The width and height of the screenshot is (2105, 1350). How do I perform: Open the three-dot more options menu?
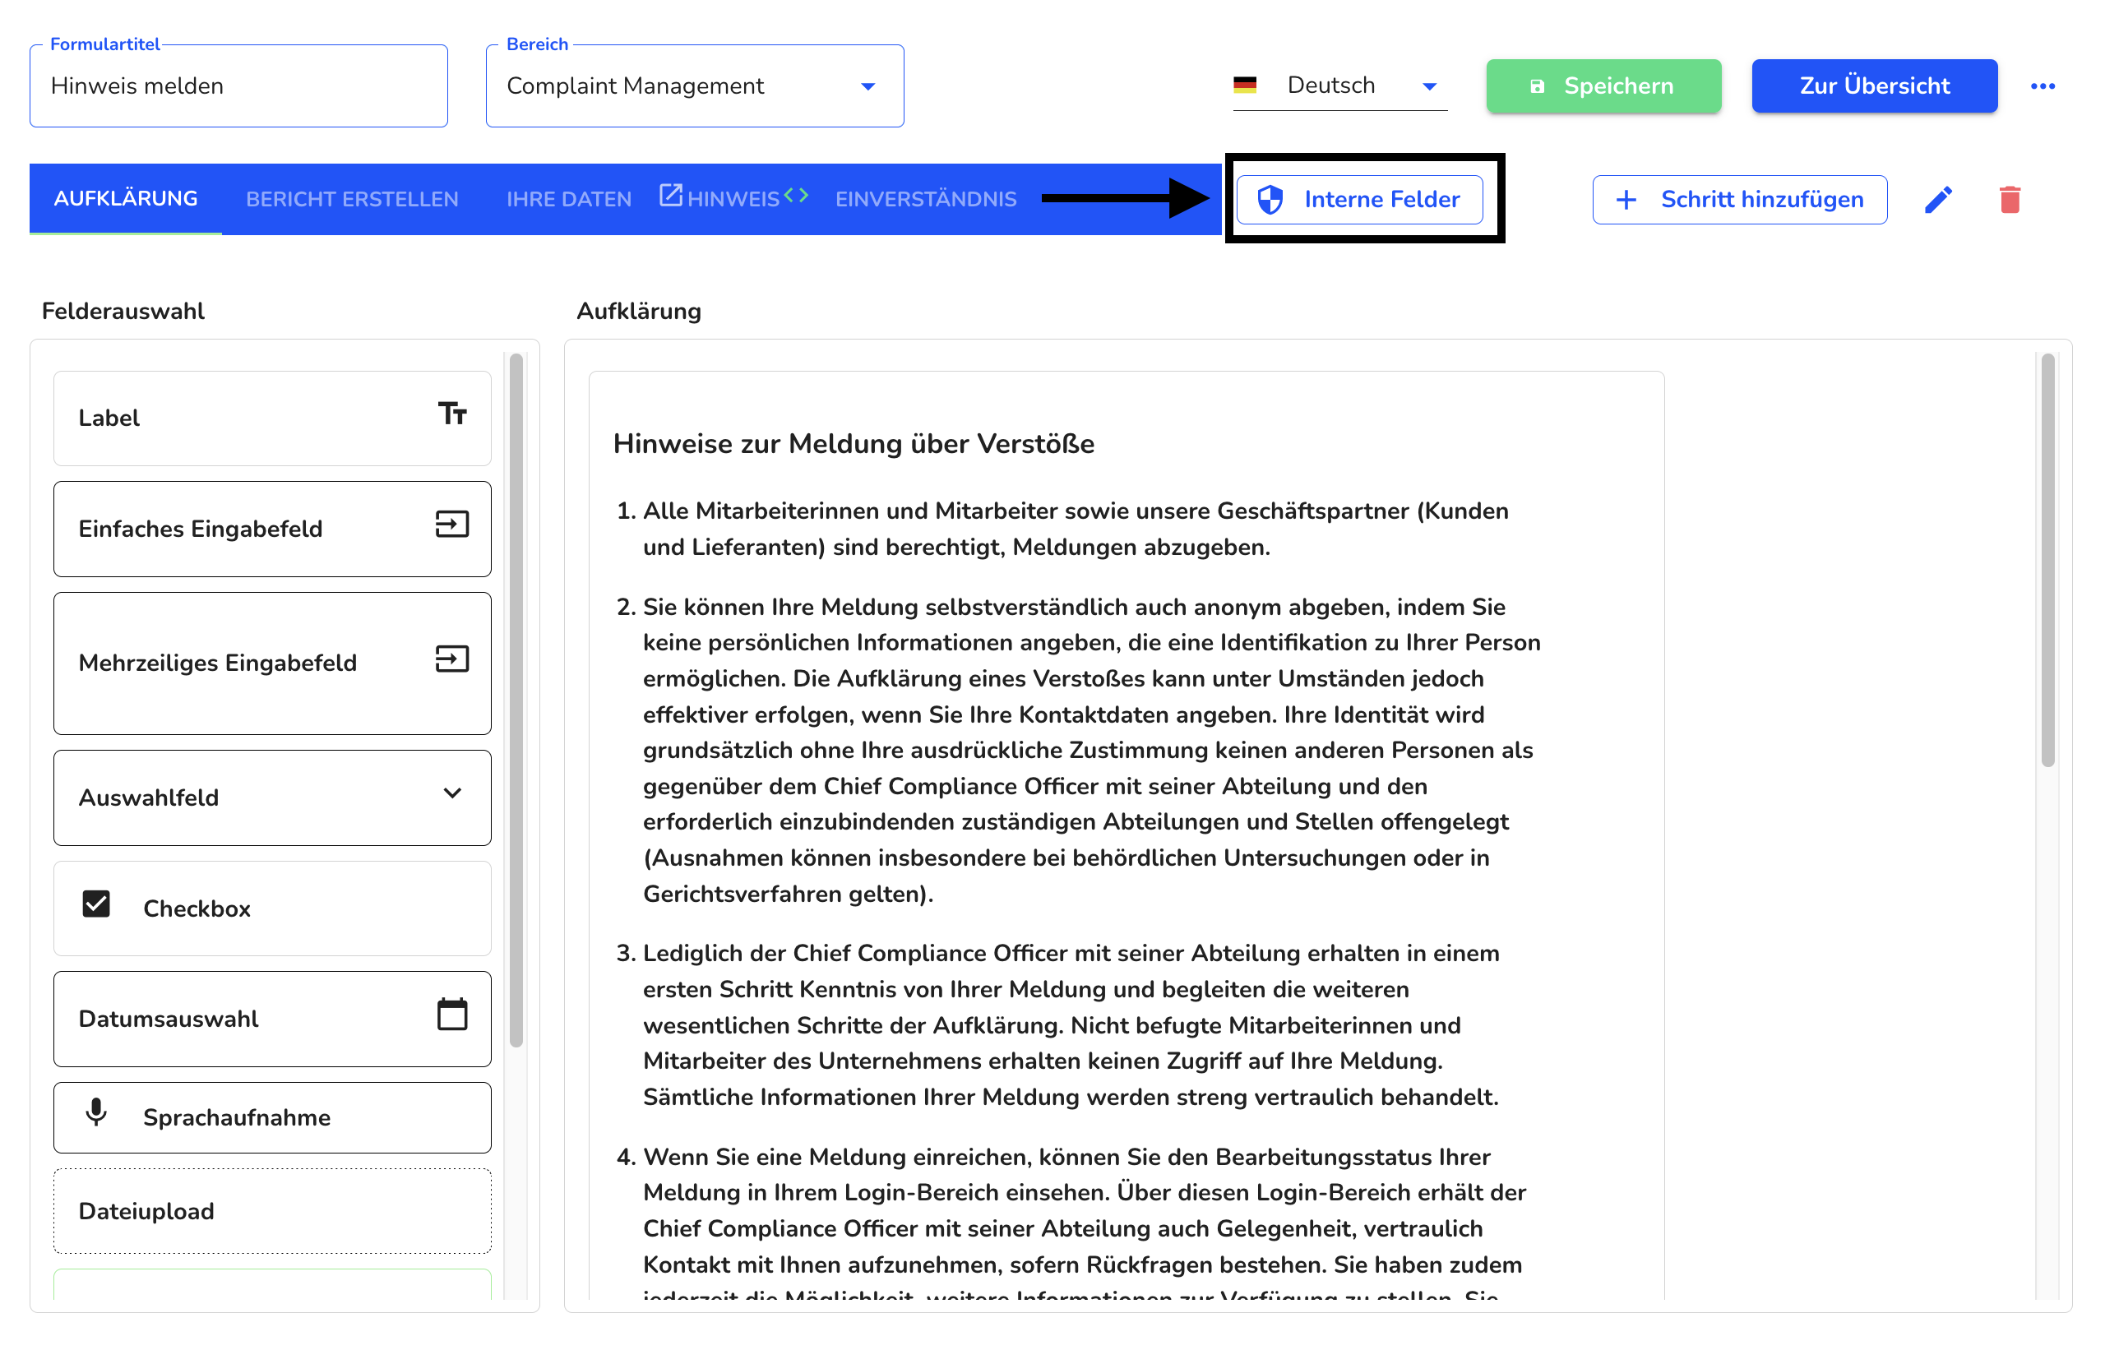[2042, 86]
